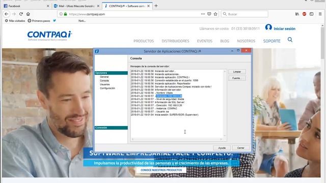The height and width of the screenshot is (183, 326).
Task: Click the red adblock extension icon
Action: tap(305, 14)
